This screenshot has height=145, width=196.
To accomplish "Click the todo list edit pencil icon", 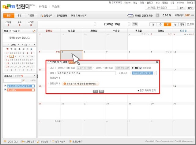I will tap(34, 31).
